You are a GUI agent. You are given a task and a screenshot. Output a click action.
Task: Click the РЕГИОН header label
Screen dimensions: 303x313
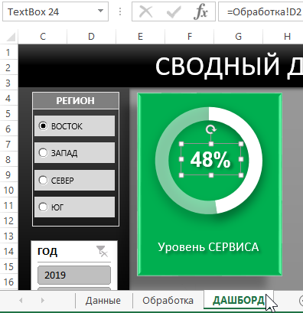coord(76,100)
